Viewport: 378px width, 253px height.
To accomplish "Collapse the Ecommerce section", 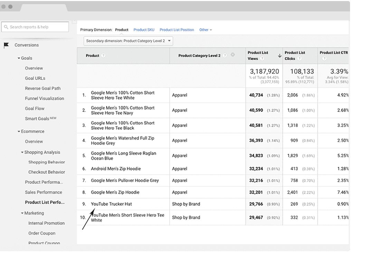I will pos(19,131).
